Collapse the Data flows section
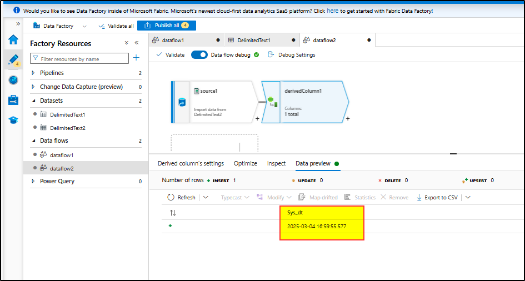The height and width of the screenshot is (281, 525). tap(33, 141)
